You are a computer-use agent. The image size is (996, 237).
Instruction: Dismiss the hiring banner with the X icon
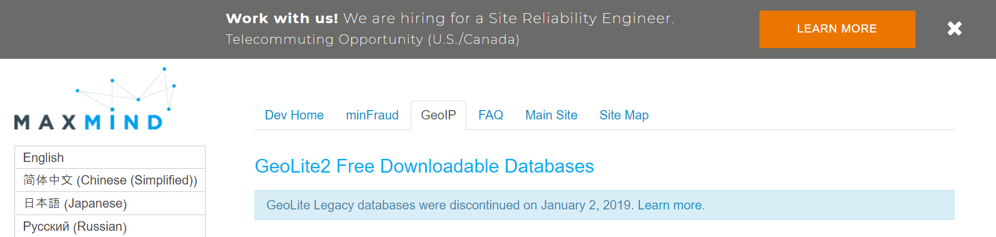coord(954,29)
